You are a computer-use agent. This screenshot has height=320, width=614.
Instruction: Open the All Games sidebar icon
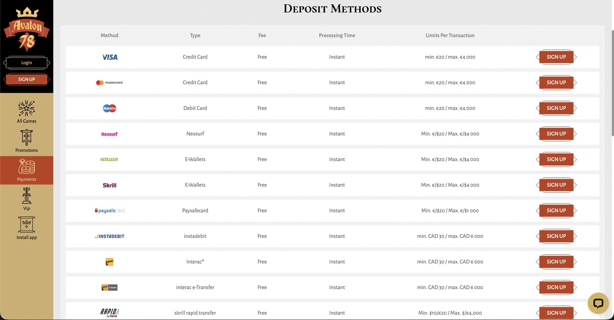click(x=26, y=108)
